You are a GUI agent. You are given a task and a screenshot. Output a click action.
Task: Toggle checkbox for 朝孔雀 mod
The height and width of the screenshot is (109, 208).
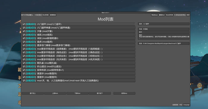pos(24,63)
